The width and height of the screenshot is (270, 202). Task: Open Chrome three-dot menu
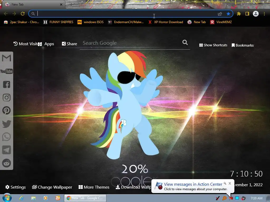(264, 14)
